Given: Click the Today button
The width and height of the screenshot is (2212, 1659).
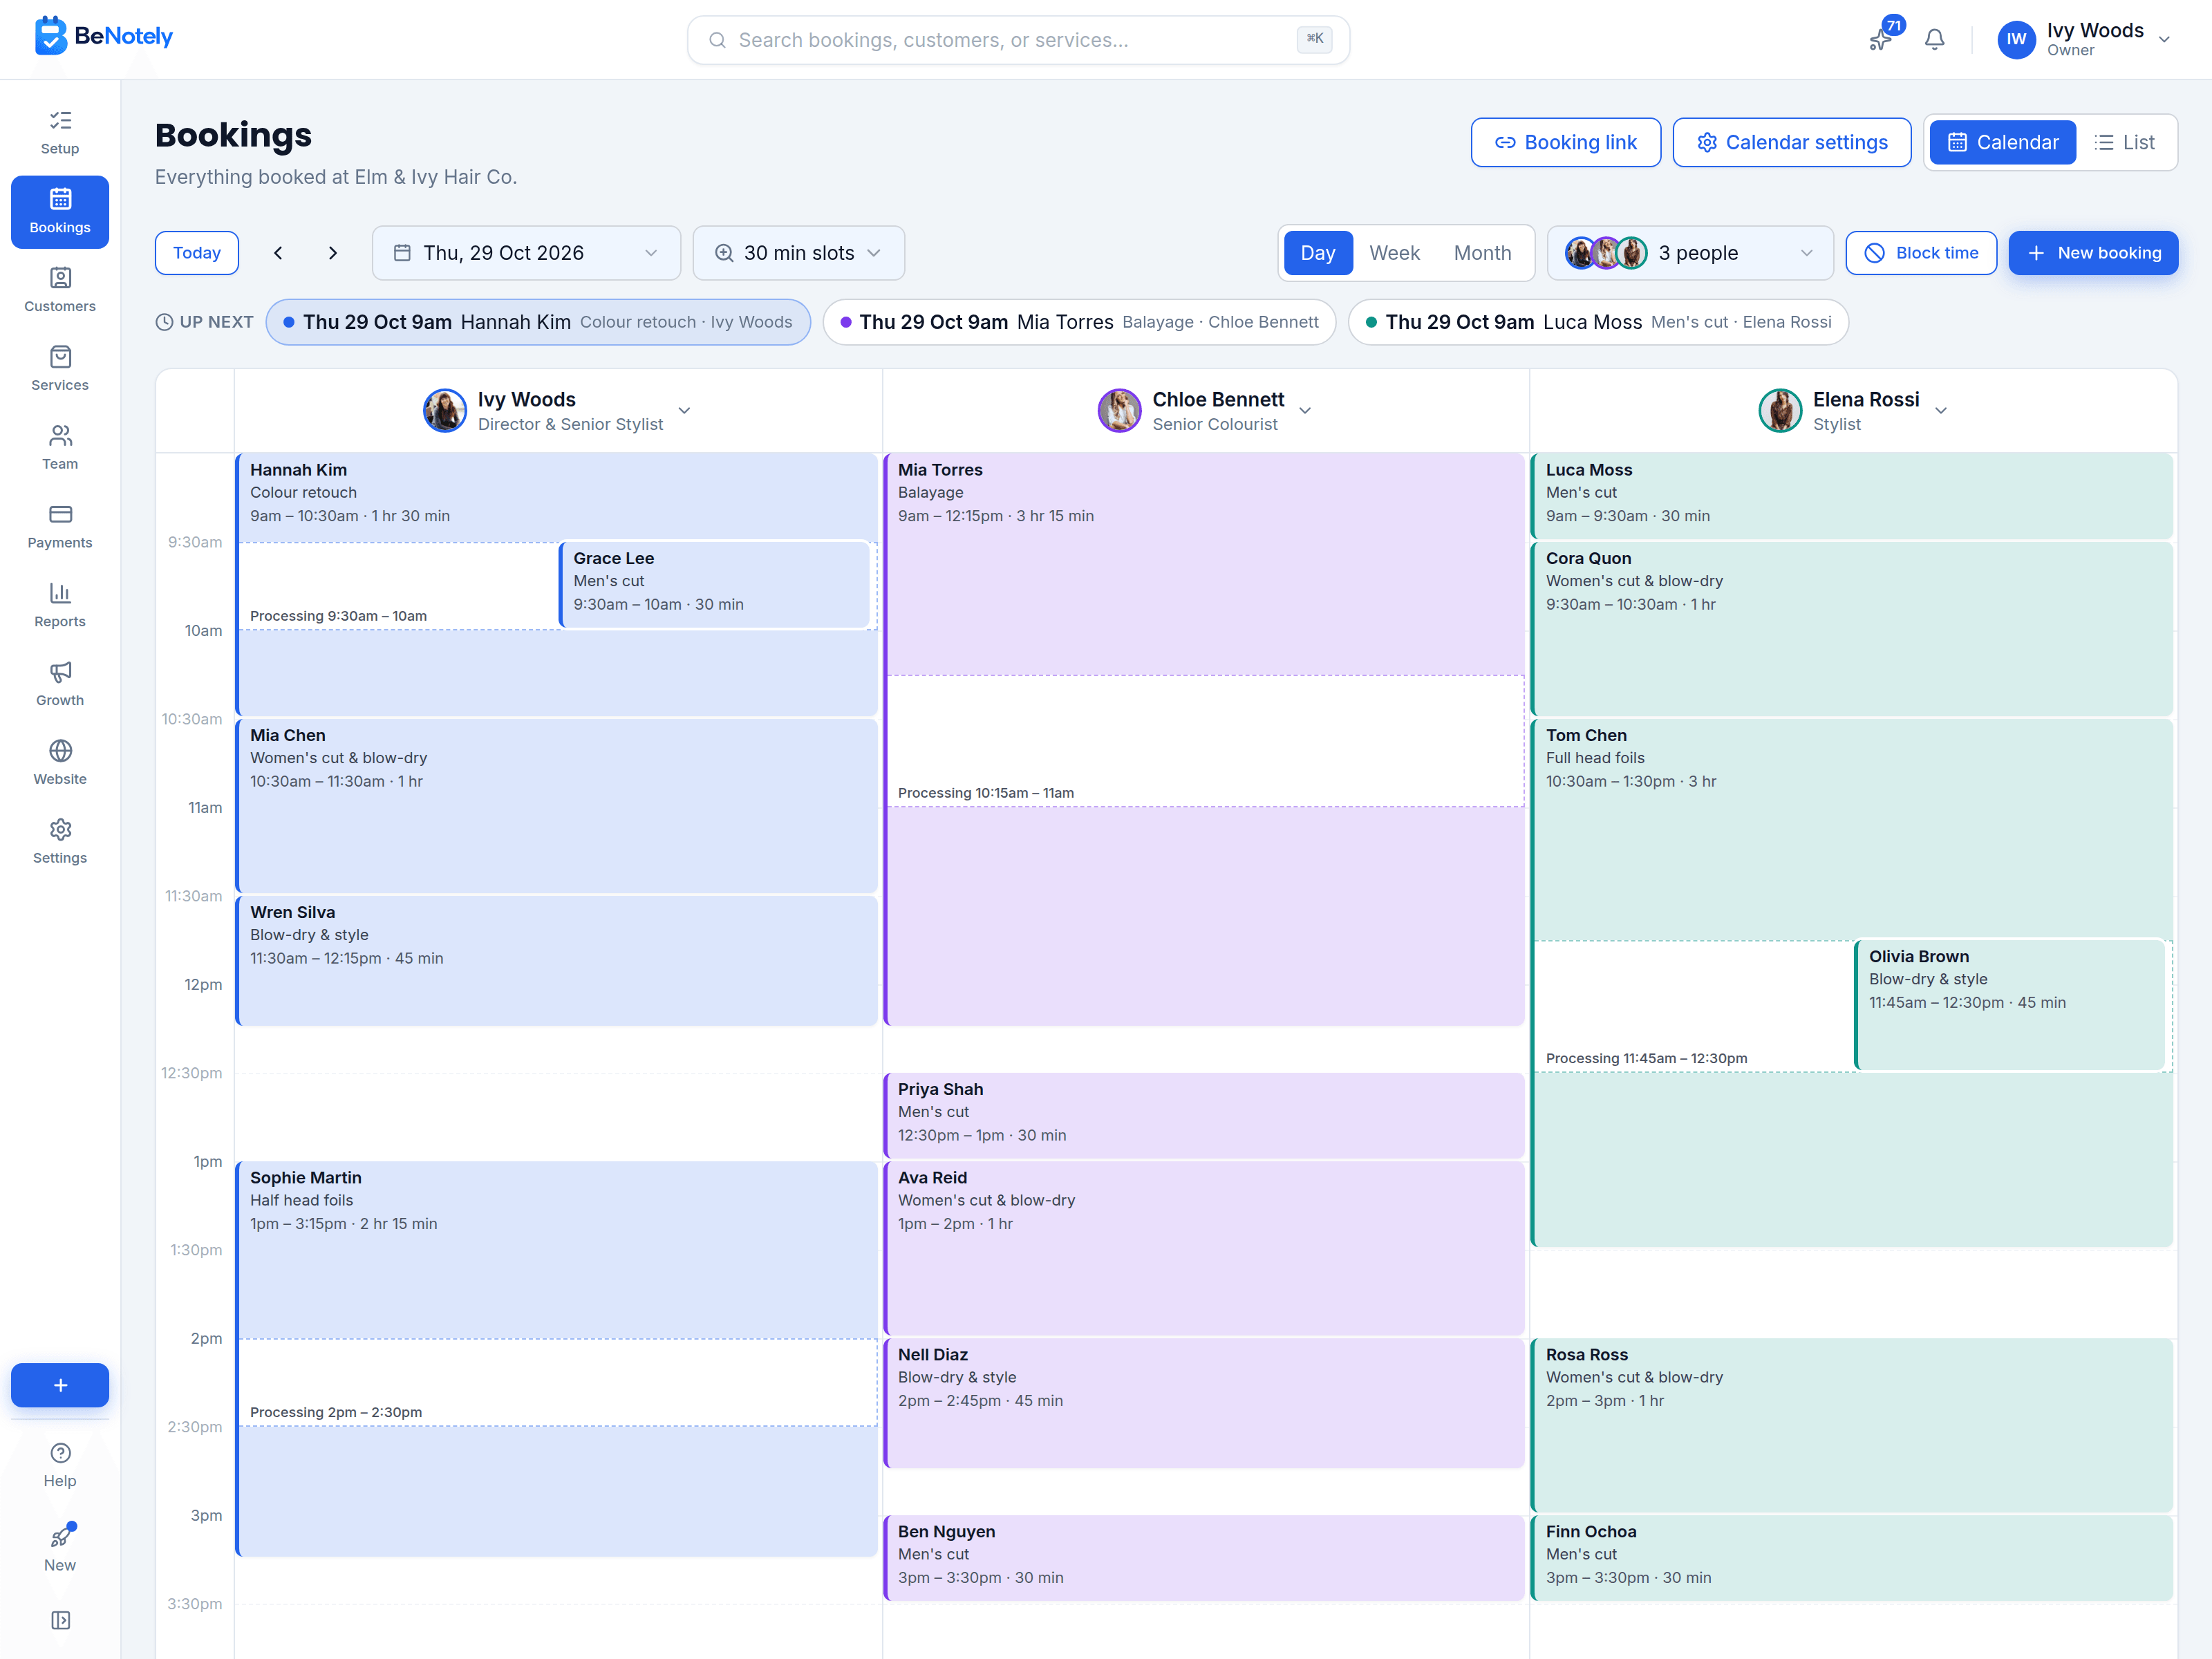Looking at the screenshot, I should tap(197, 253).
